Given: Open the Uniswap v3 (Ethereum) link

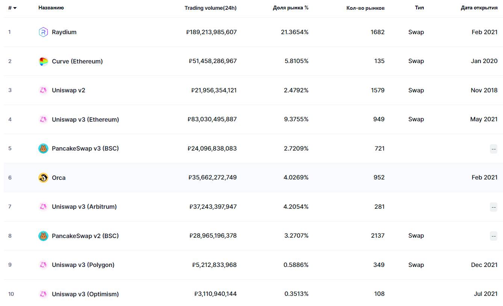Looking at the screenshot, I should coord(85,119).
